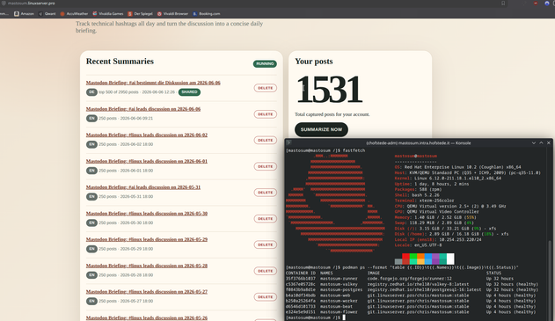Open '#linux leads discussion on 2026-05-27' briefing
This screenshot has height=321, width=555.
pos(147,292)
